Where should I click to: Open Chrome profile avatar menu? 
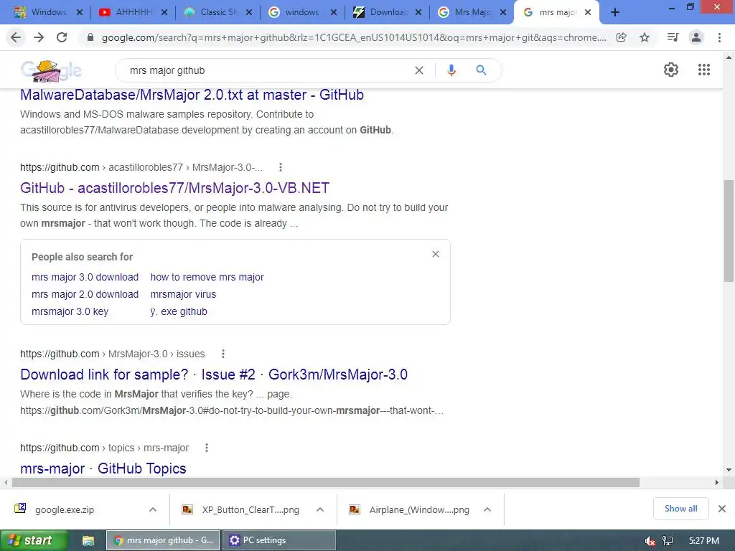point(696,37)
